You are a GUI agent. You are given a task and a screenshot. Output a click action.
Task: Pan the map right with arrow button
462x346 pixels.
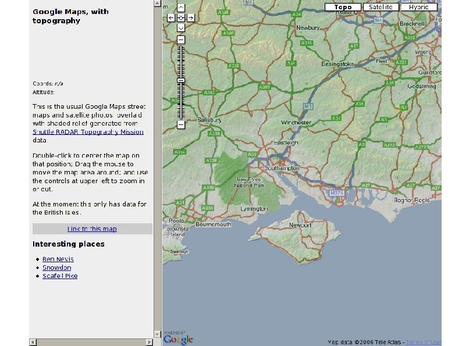click(x=191, y=18)
